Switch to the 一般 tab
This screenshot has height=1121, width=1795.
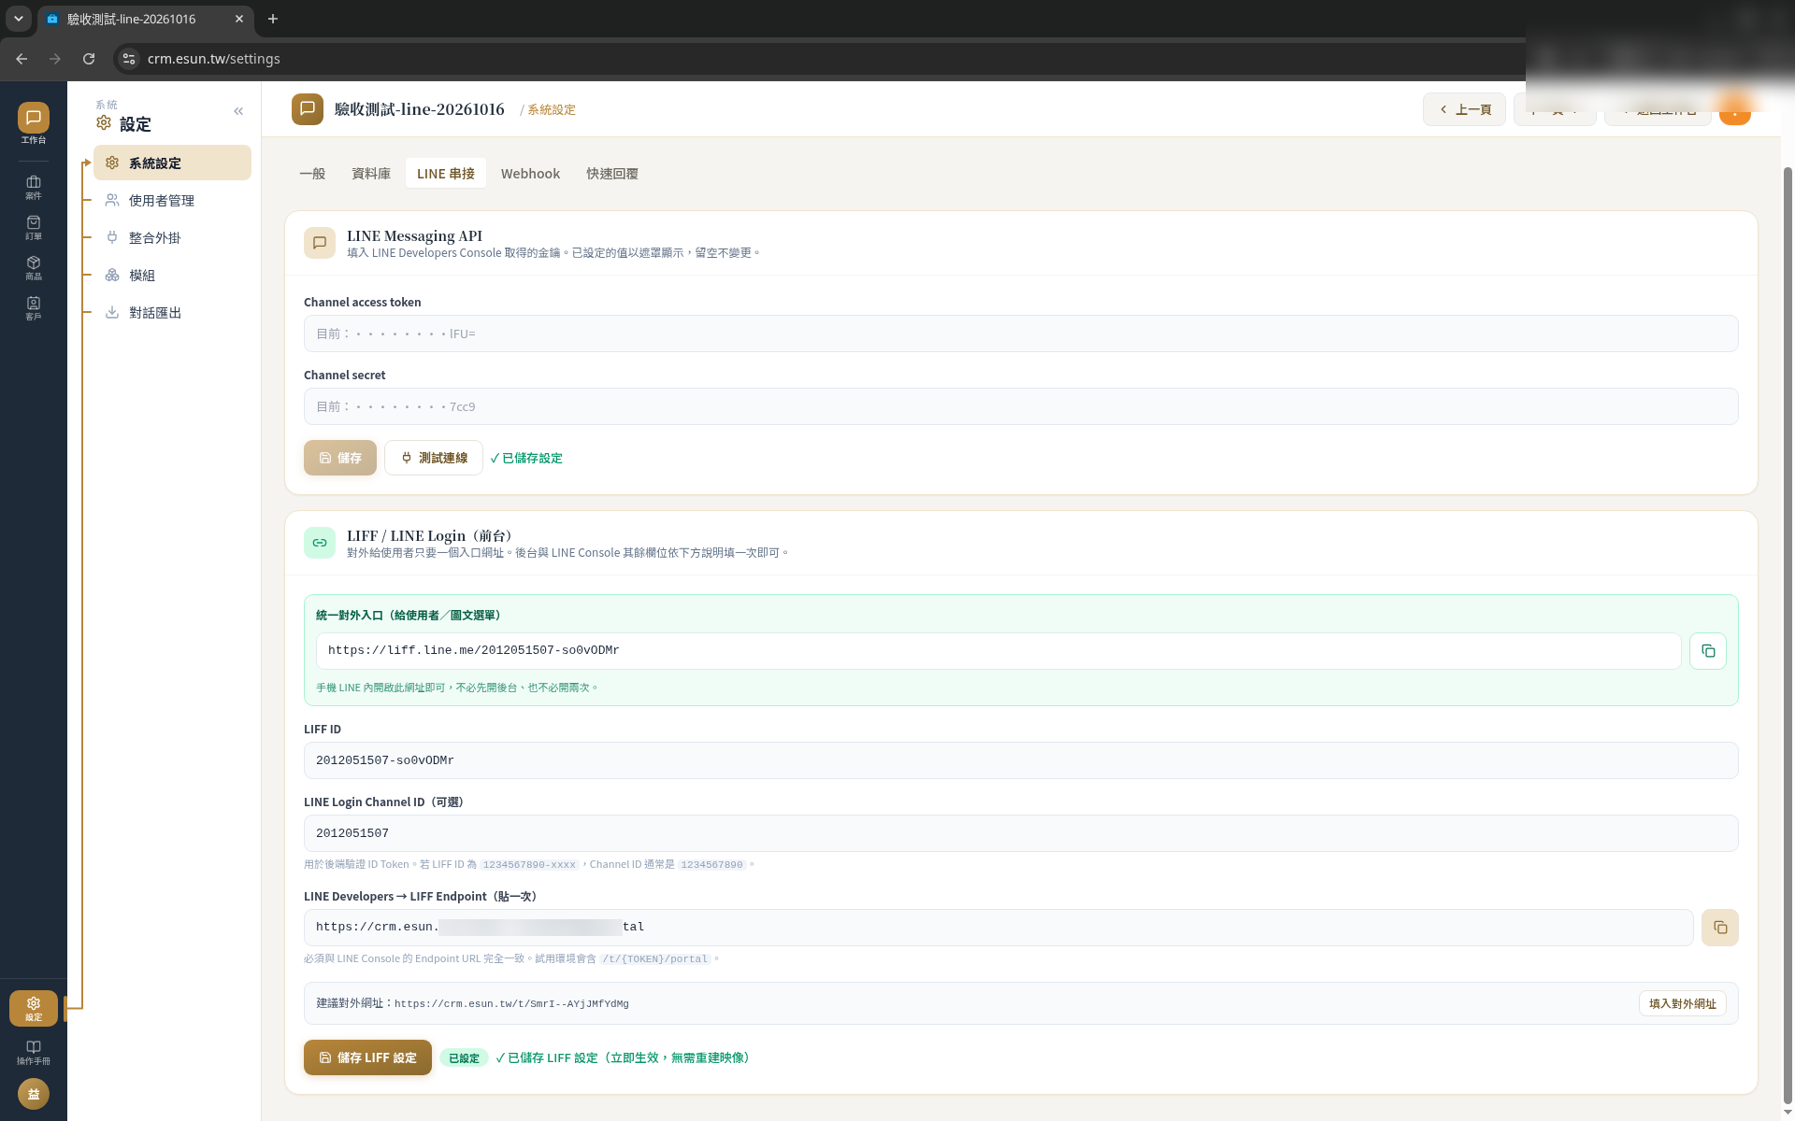click(312, 174)
